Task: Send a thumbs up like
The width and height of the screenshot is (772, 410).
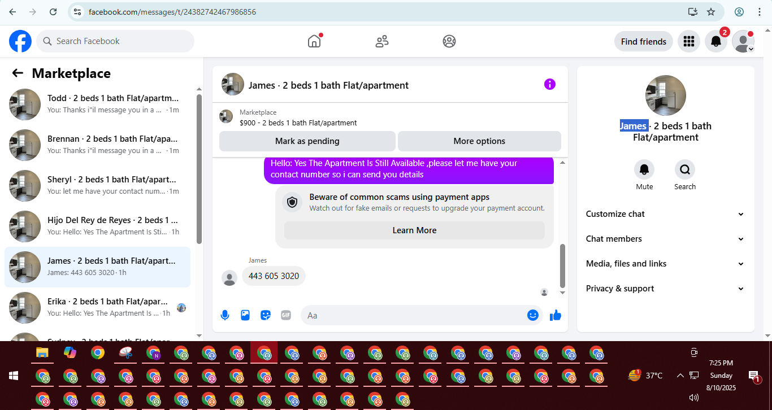Action: tap(556, 315)
